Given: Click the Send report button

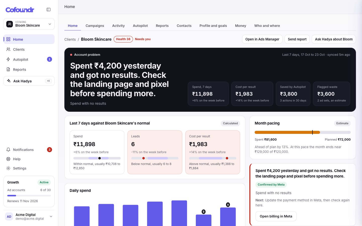Looking at the screenshot, I should (x=297, y=39).
